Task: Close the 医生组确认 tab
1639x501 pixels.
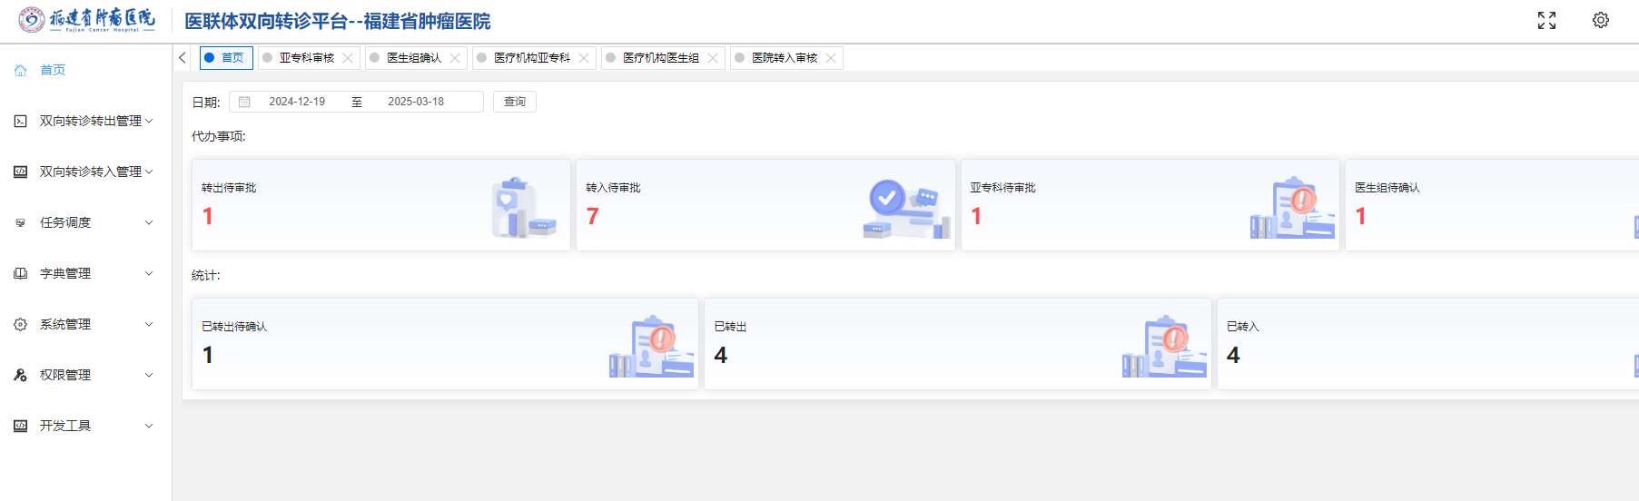Action: 455,58
